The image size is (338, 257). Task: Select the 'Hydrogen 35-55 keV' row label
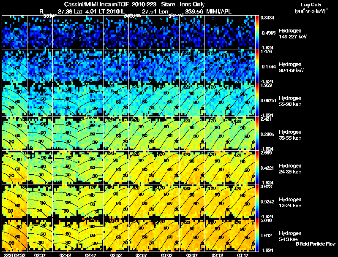(290, 135)
